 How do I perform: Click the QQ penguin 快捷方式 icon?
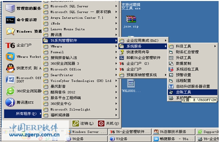point(10,68)
